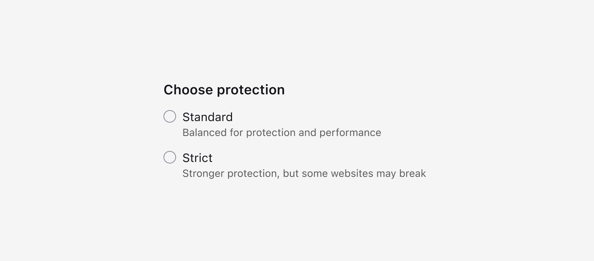
Task: Click the word 'performance' in Standard description
Action: (350, 133)
